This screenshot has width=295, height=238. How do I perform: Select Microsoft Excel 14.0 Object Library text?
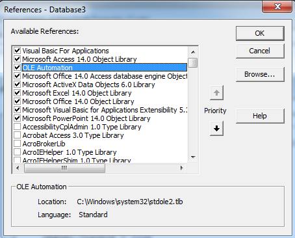pos(77,93)
